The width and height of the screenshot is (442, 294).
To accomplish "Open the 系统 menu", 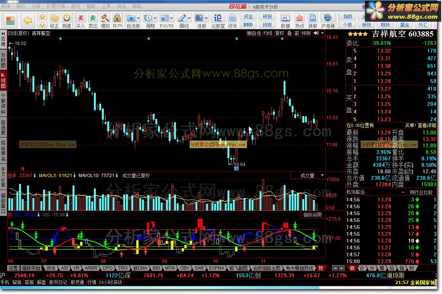I will click(5, 6).
